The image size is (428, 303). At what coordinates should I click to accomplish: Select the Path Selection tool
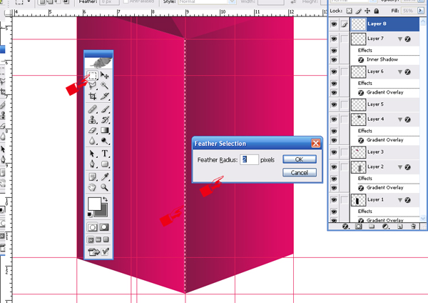tap(93, 154)
